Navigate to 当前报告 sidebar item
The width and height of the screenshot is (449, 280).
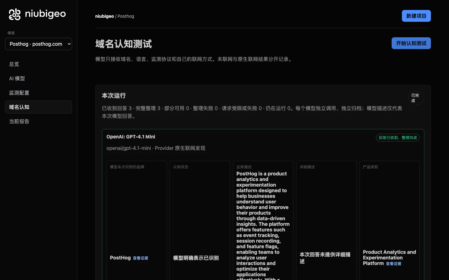tap(38, 121)
